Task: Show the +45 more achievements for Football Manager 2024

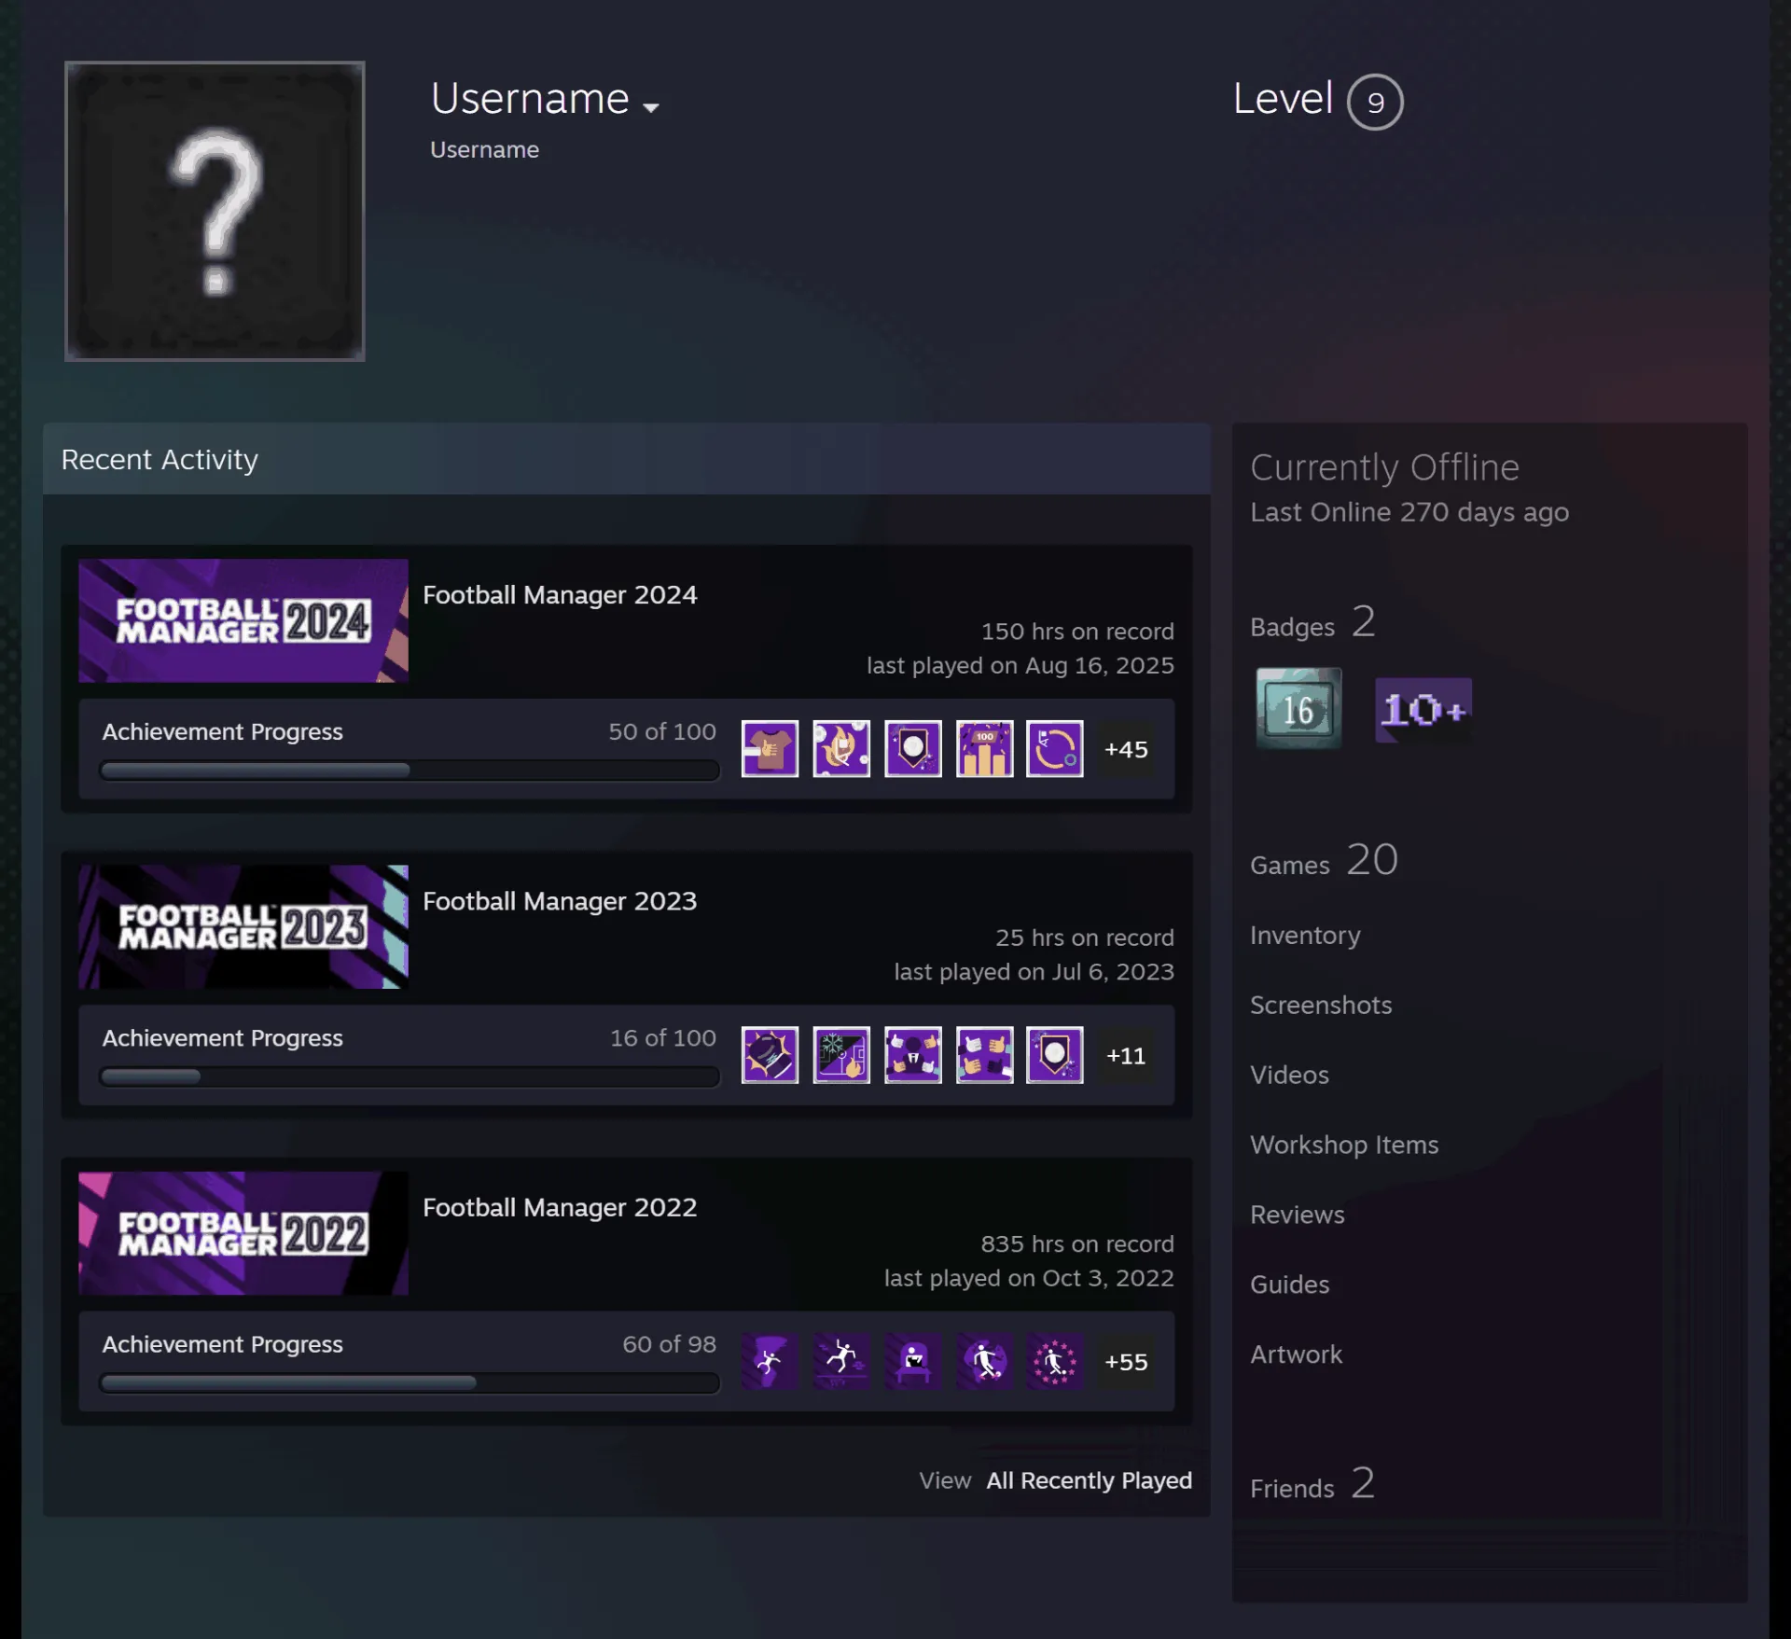Action: [x=1126, y=749]
